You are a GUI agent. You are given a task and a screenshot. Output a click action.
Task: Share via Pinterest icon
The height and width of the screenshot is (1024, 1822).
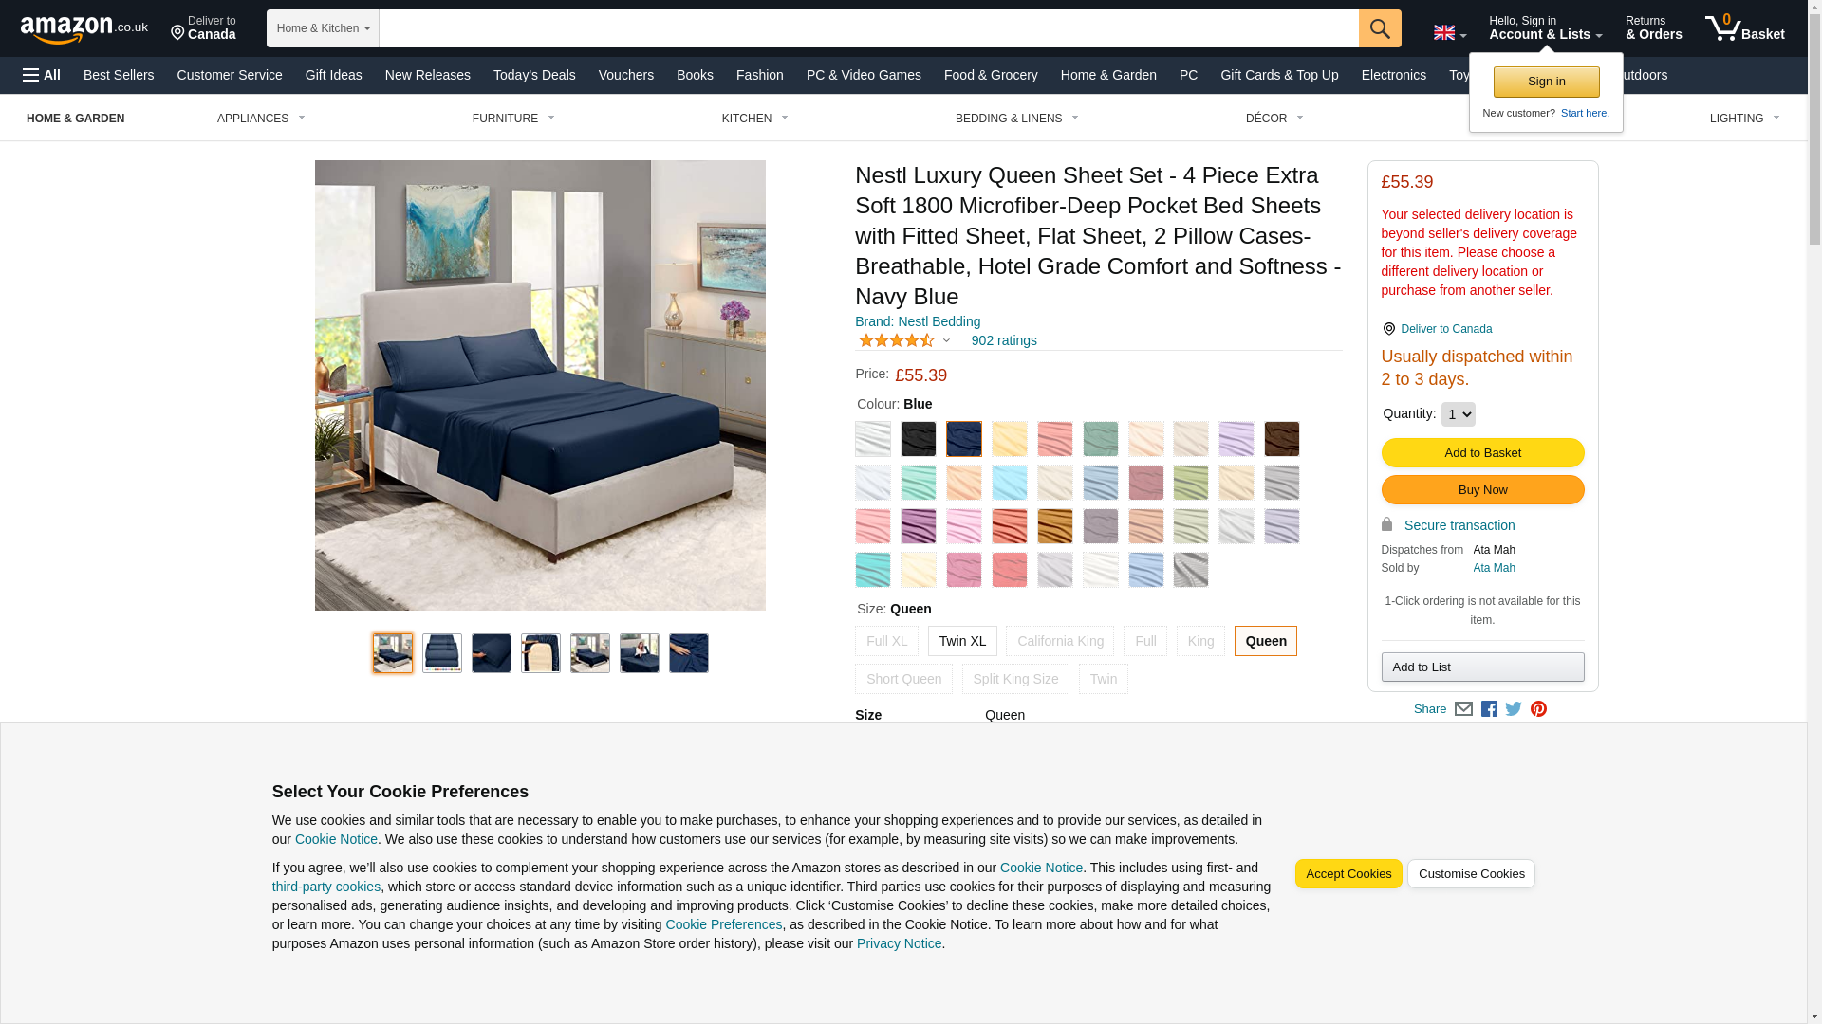click(1538, 709)
